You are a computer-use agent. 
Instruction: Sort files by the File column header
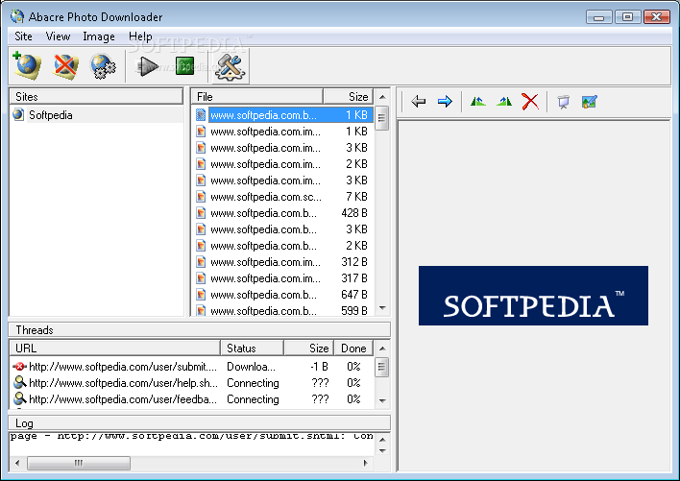(257, 97)
